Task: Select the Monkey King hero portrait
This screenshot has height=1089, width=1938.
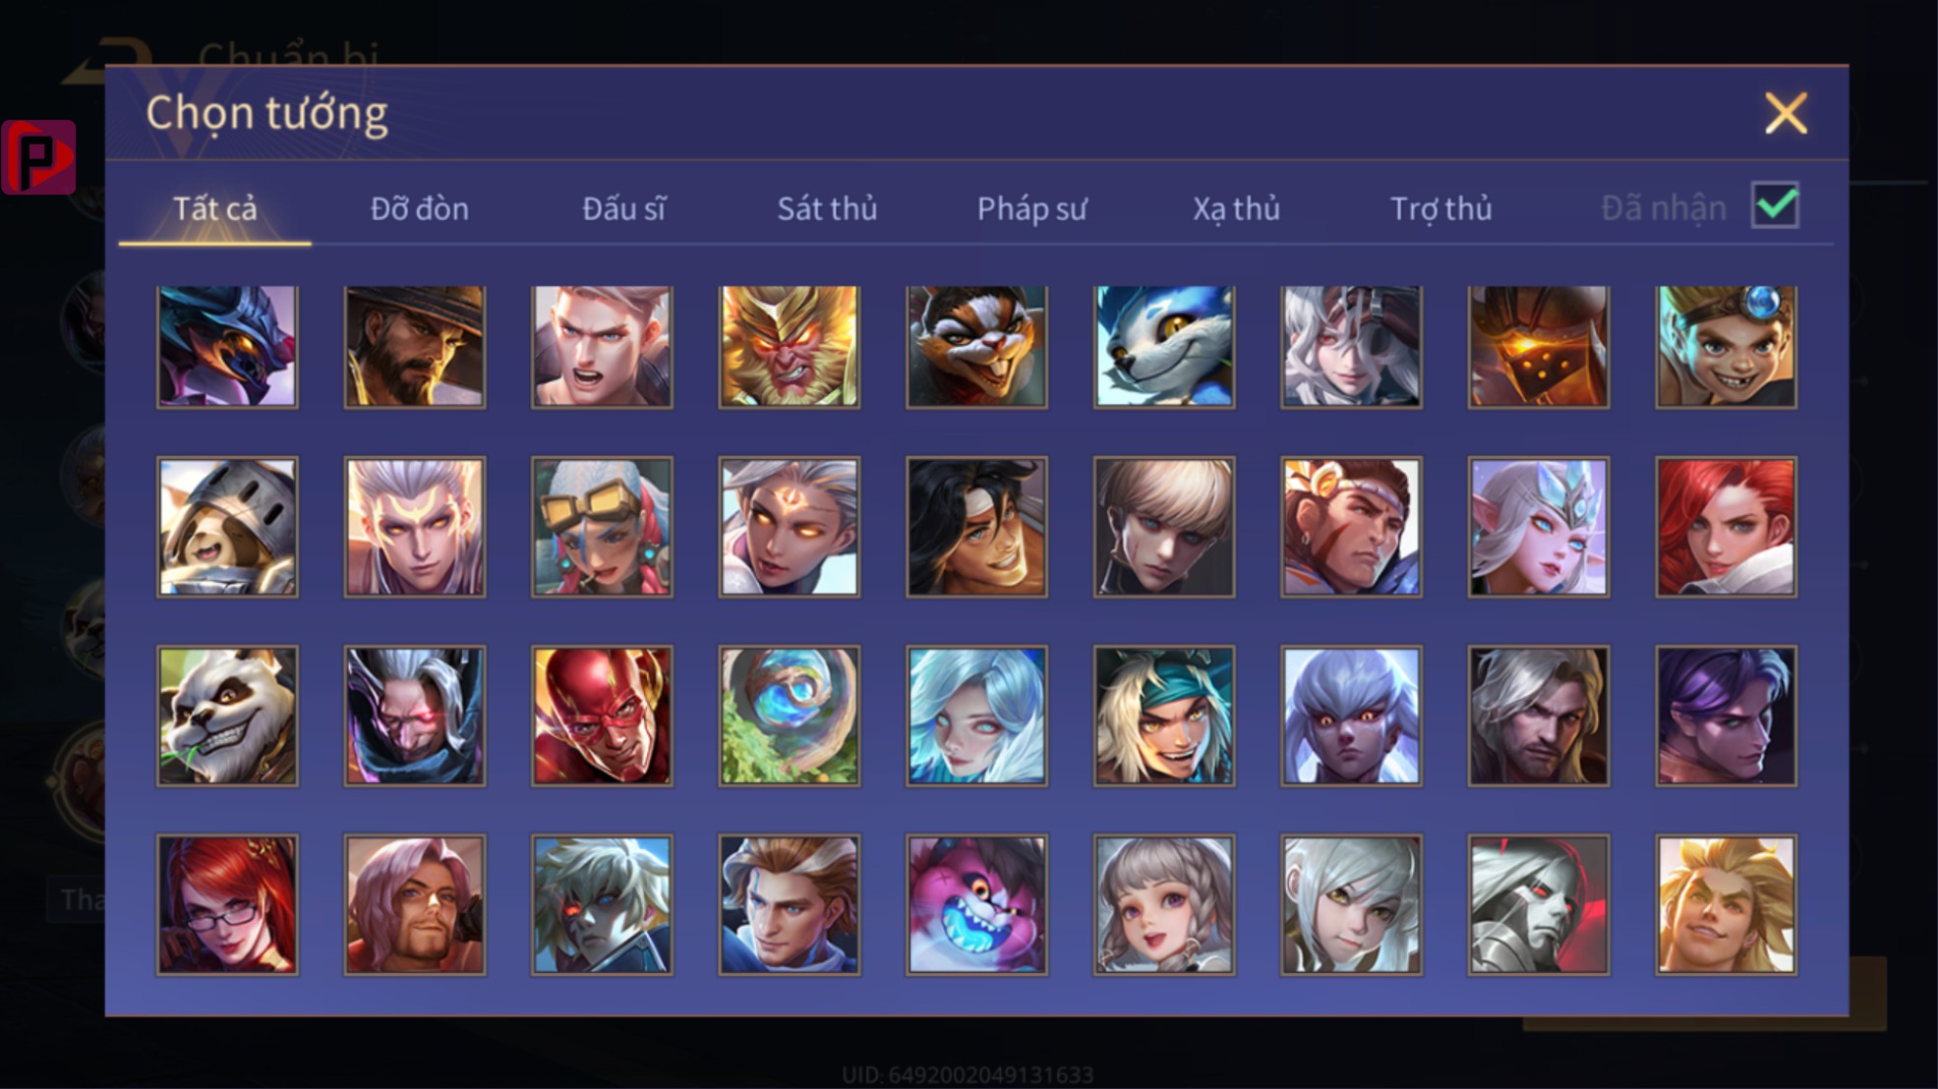Action: pos(790,347)
